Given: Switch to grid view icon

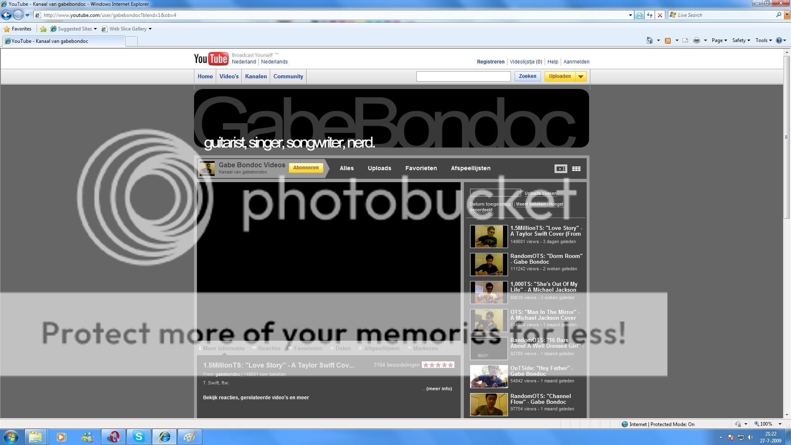Looking at the screenshot, I should click(576, 169).
